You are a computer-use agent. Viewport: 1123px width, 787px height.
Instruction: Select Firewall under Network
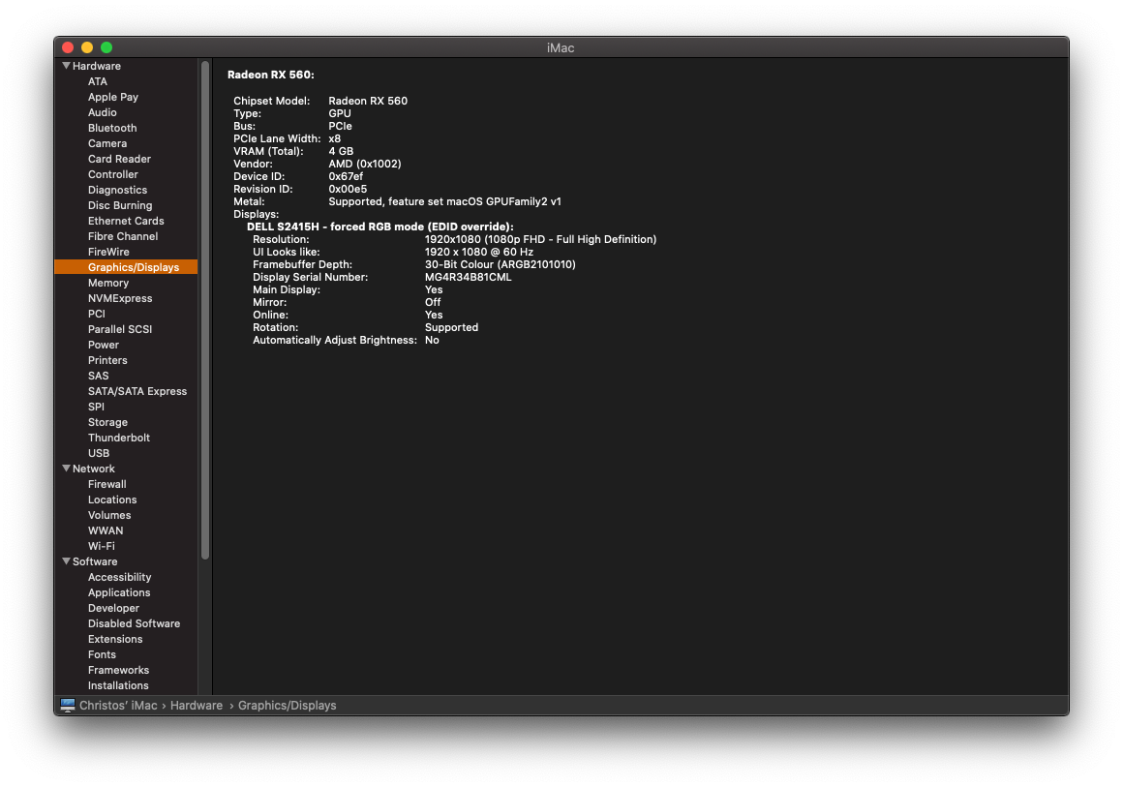coord(107,484)
